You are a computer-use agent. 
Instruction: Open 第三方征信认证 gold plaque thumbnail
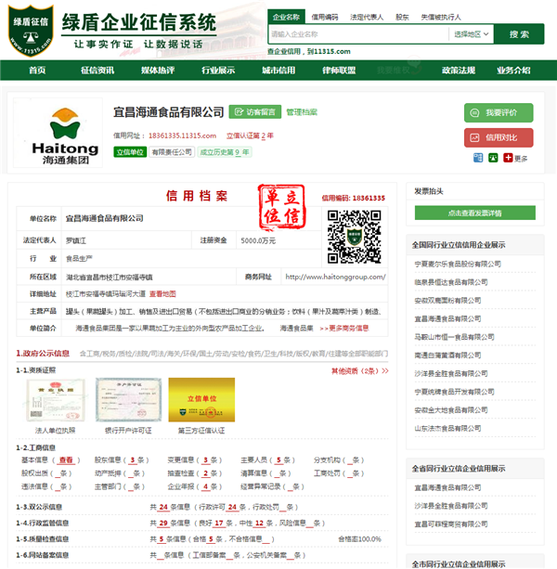tap(201, 400)
